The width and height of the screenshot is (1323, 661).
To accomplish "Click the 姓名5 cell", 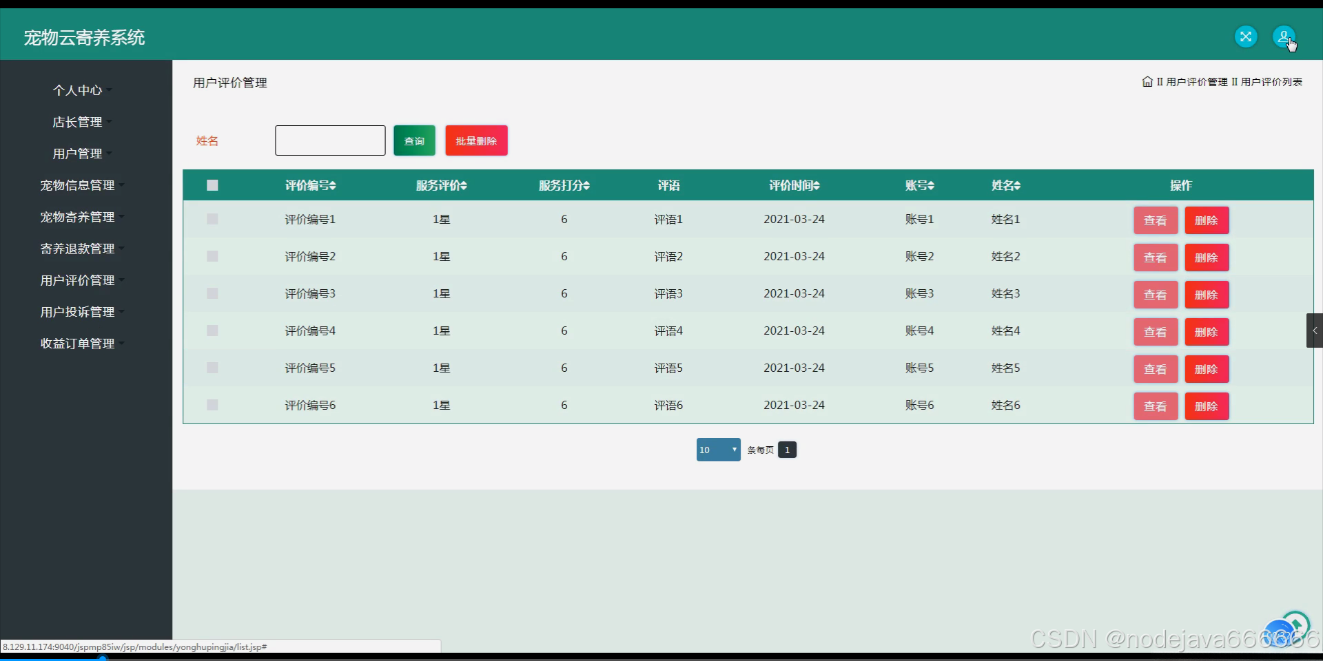I will tap(1006, 368).
